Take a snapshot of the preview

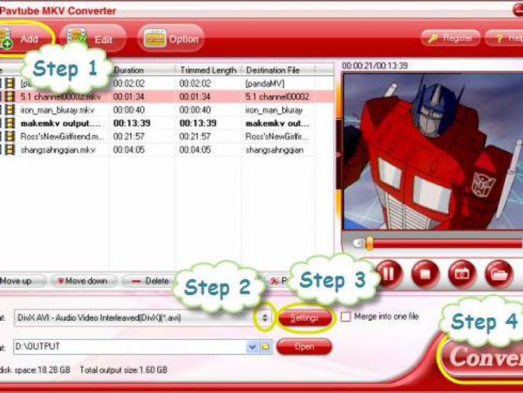(x=462, y=274)
